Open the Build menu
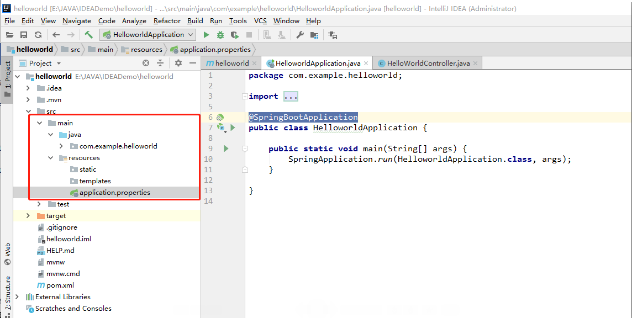This screenshot has width=632, height=318. pyautogui.click(x=195, y=21)
